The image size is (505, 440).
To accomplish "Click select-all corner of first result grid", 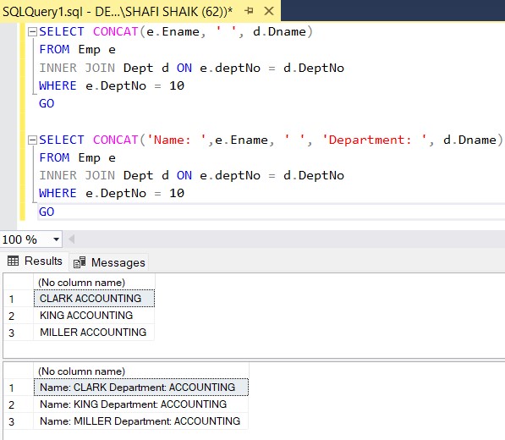I will click(19, 282).
